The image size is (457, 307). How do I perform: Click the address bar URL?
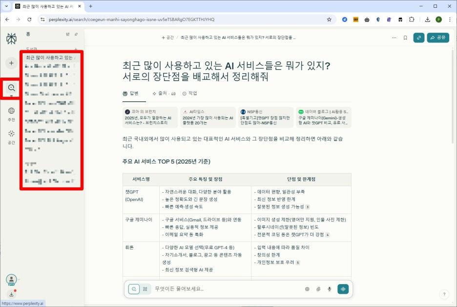tap(131, 20)
